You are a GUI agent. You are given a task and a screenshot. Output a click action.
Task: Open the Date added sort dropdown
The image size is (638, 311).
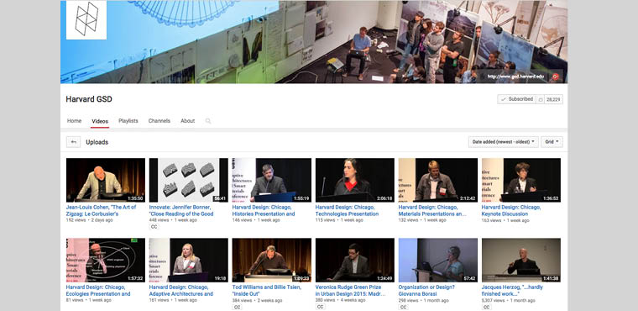coord(504,142)
